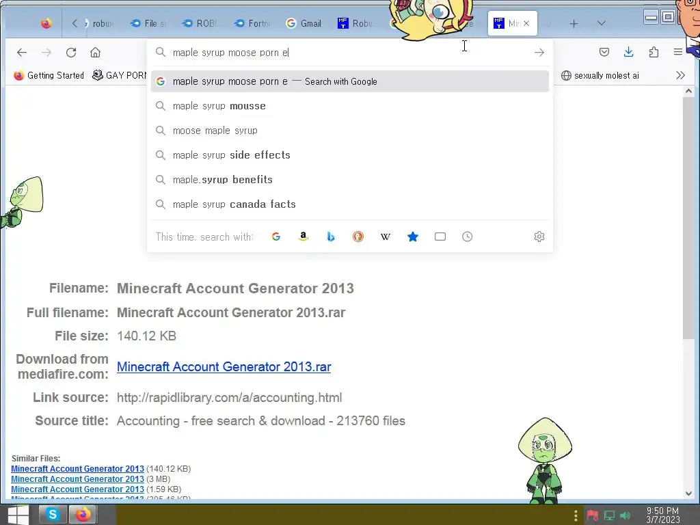Select suggestion 'maple syrup mousse'
Image resolution: width=700 pixels, height=525 pixels.
[350, 106]
